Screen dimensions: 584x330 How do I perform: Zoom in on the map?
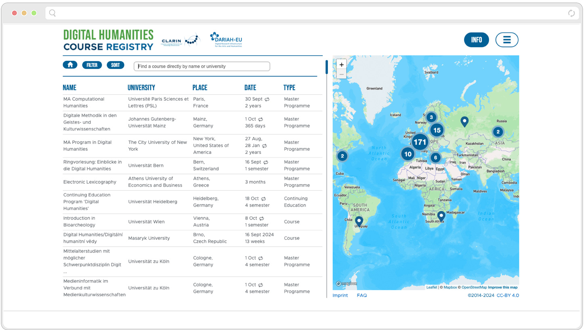point(341,64)
